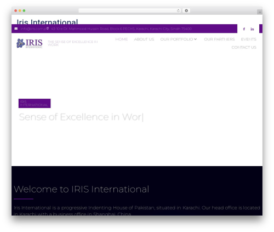The height and width of the screenshot is (232, 274).
Task: Click the IRIS INTERNATIONAL purple badge
Action: coord(35,103)
